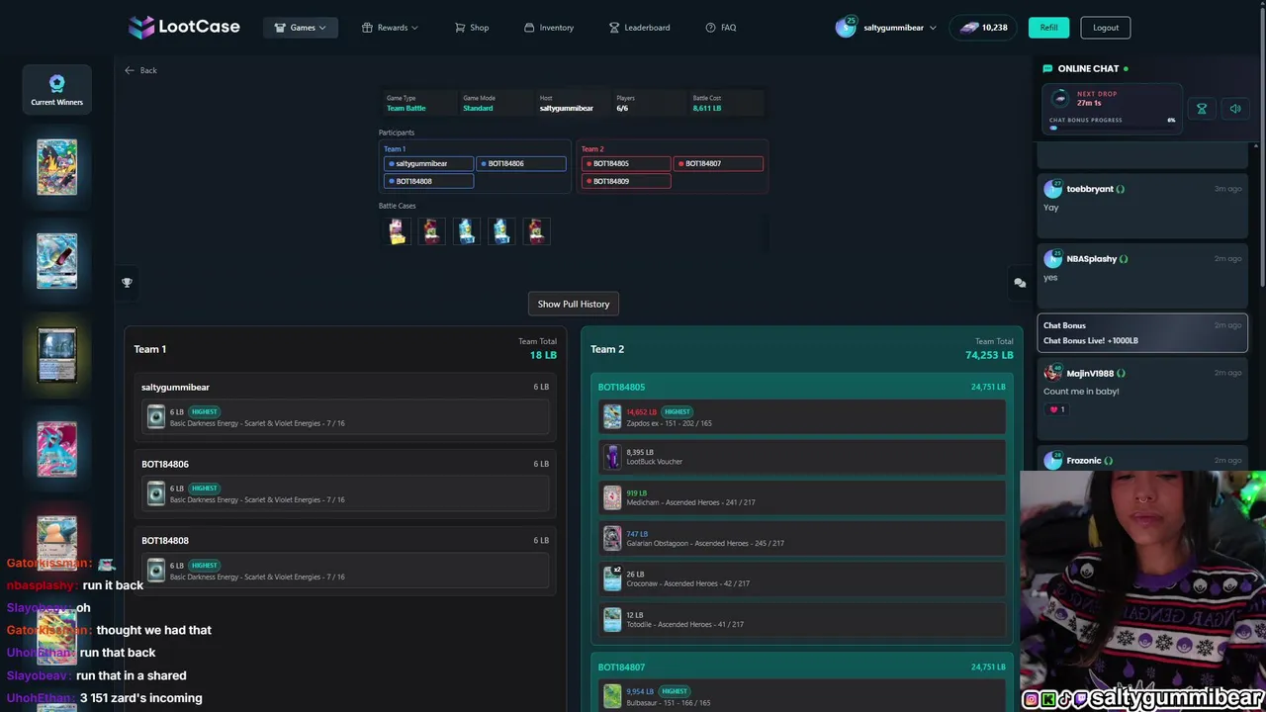Click the Totodile card thumbnail

[612, 619]
